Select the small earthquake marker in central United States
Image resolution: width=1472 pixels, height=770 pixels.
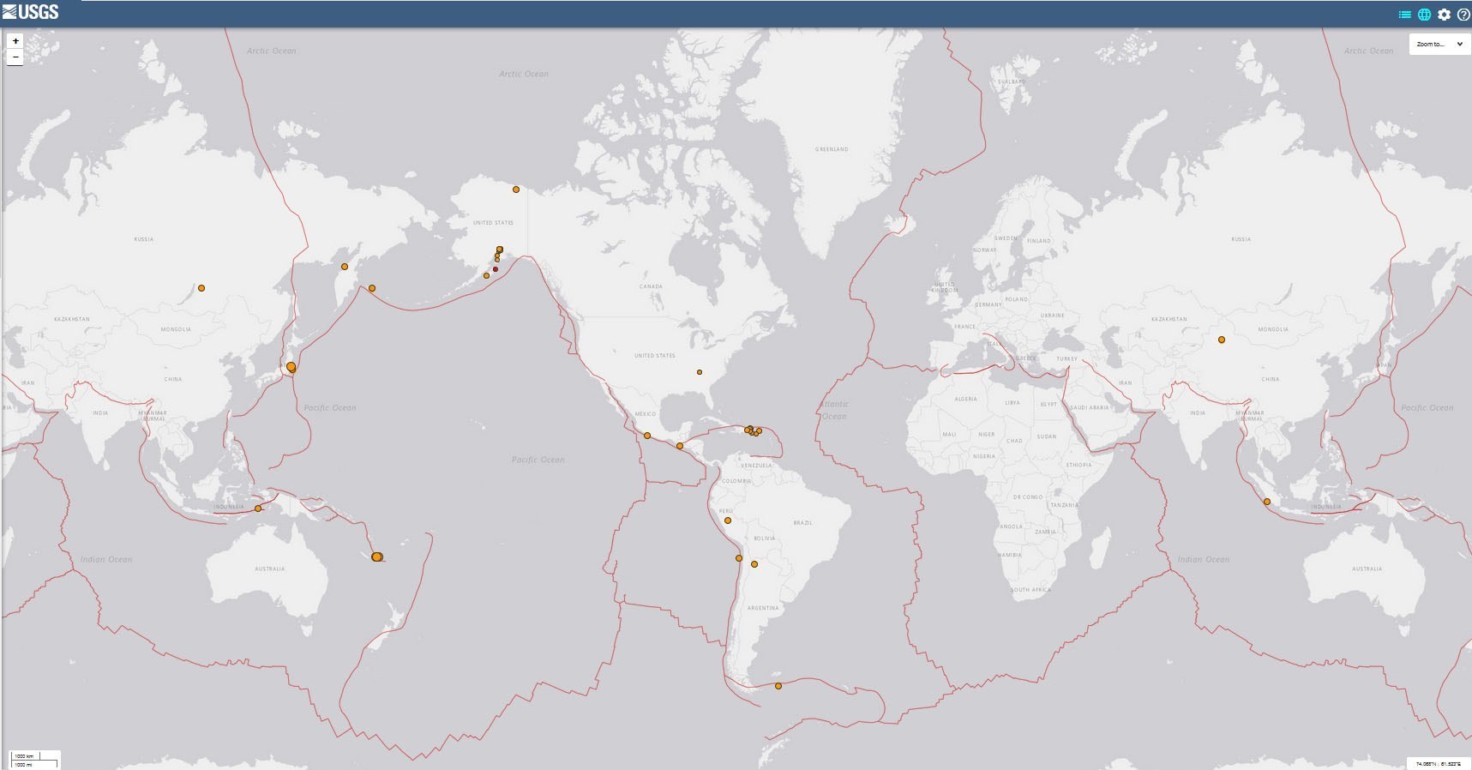[x=700, y=372]
